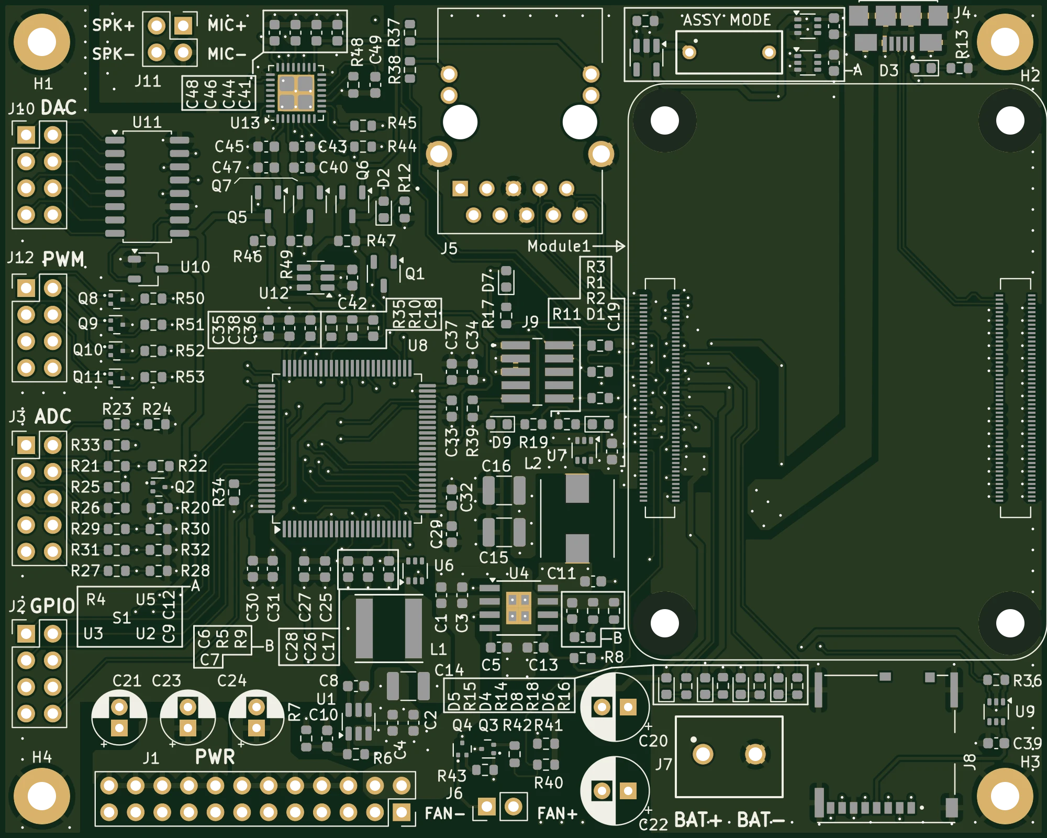Click the J6 fan connector label

(x=454, y=793)
